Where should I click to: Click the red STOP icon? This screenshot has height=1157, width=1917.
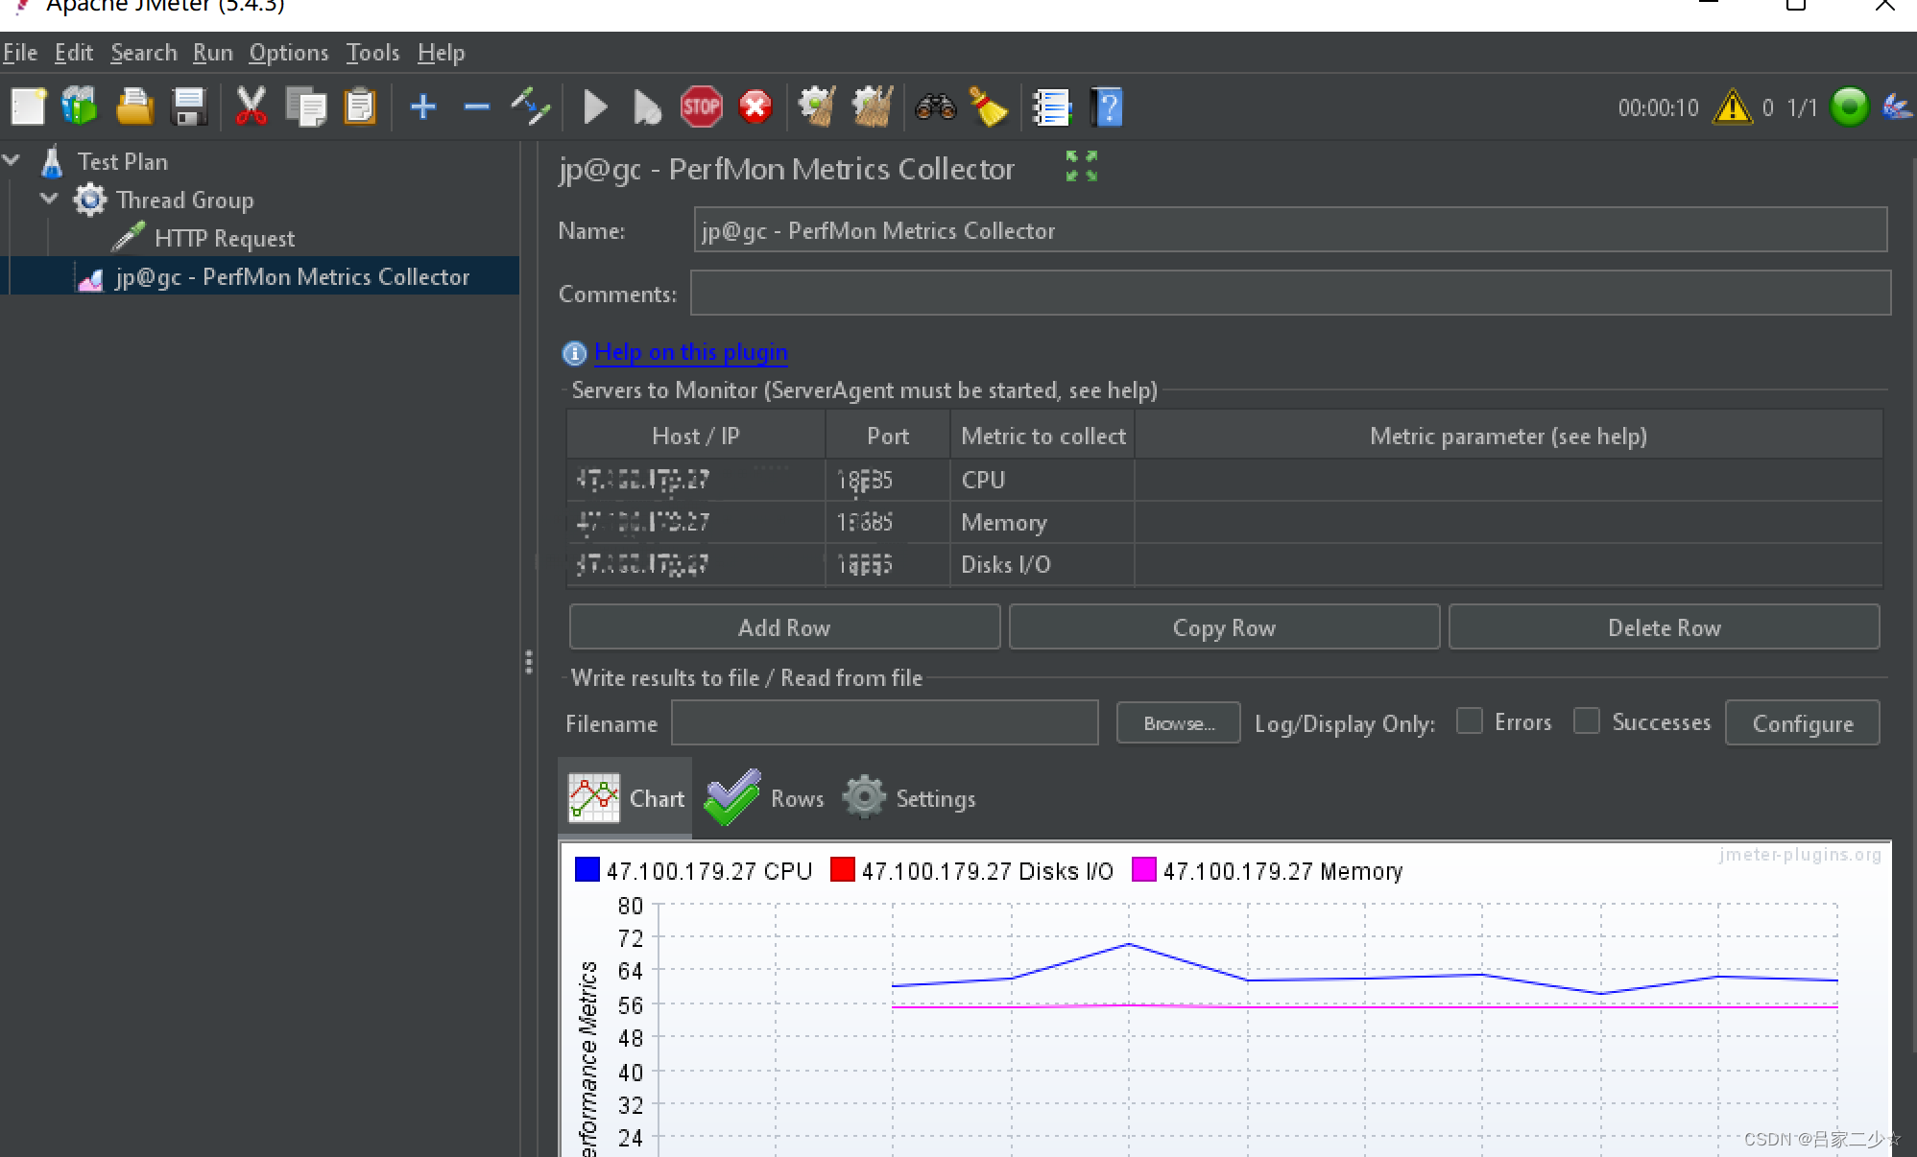pos(701,107)
